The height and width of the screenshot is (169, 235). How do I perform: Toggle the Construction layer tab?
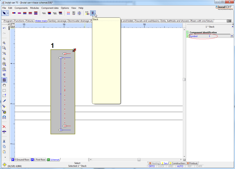point(177,163)
